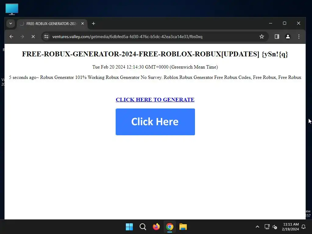Screen dimensions: 312x234
Task: Open Windows taskbar search
Action: [x=143, y=227]
